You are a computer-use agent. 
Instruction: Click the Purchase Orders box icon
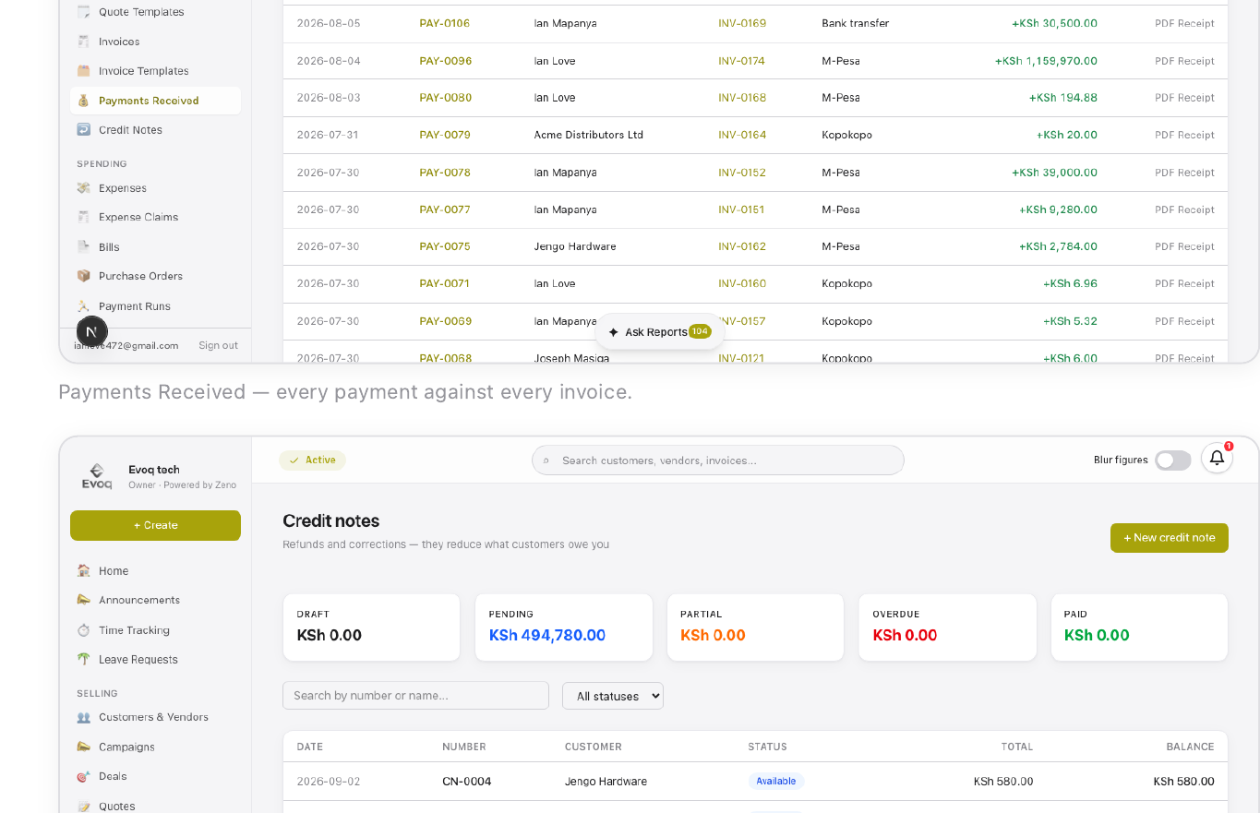coord(84,276)
